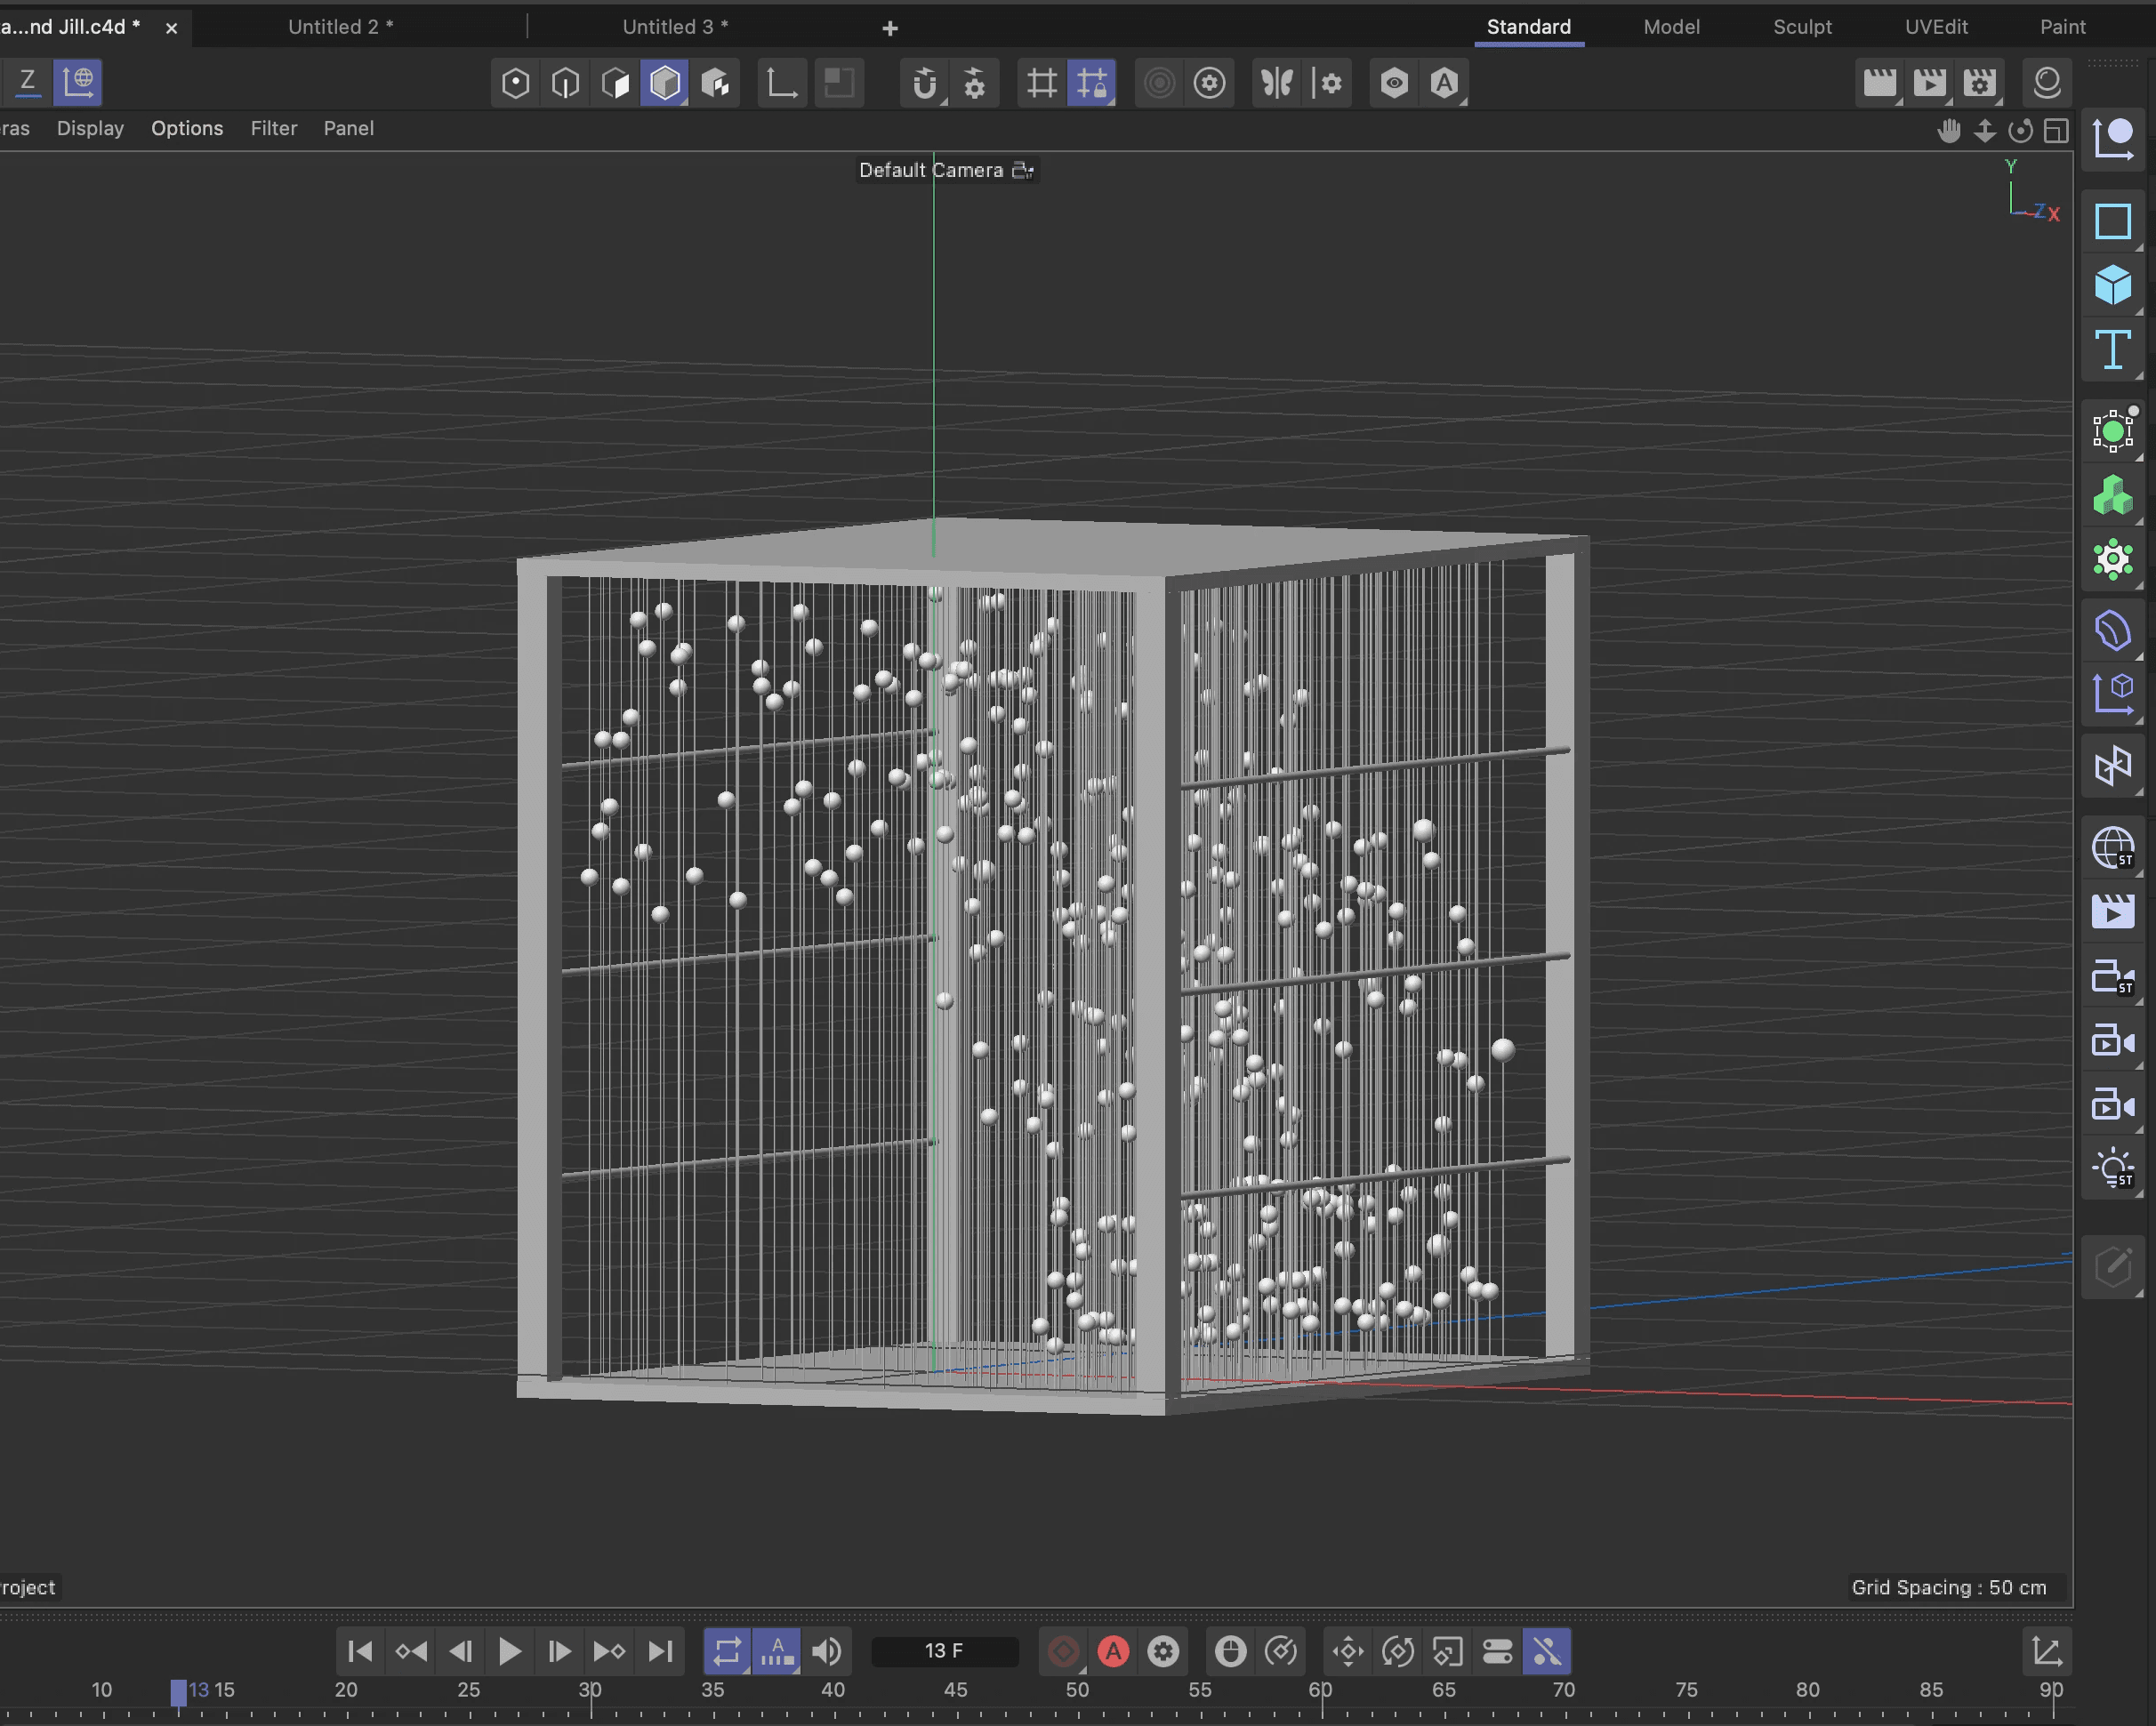Toggle timeline sound playback
Image resolution: width=2156 pixels, height=1726 pixels.
[x=826, y=1651]
